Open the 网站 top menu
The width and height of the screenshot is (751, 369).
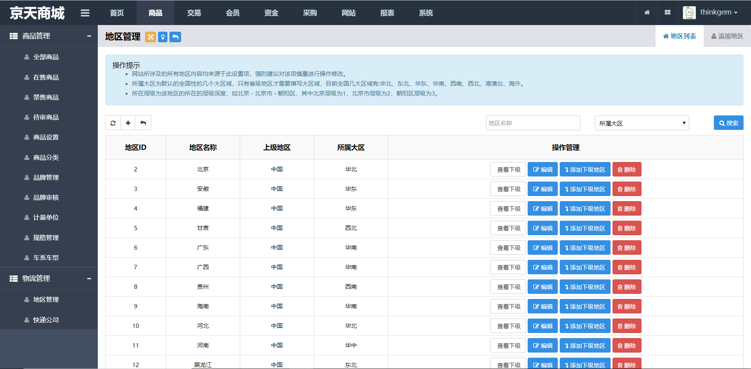349,13
